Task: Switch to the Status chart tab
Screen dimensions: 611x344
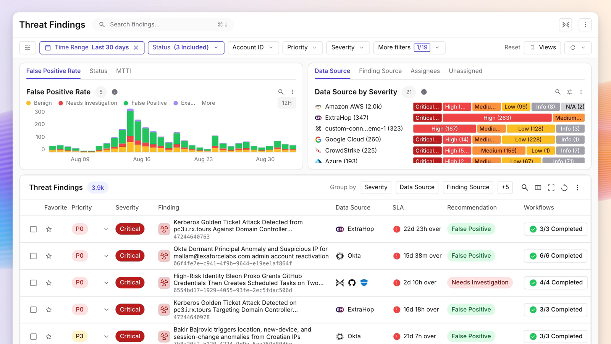Action: point(98,71)
